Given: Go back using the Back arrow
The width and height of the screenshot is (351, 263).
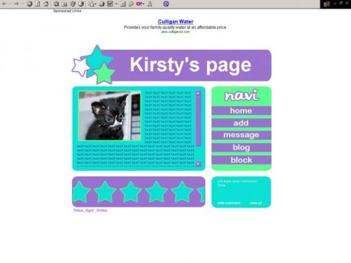Looking at the screenshot, I should pyautogui.click(x=4, y=4).
